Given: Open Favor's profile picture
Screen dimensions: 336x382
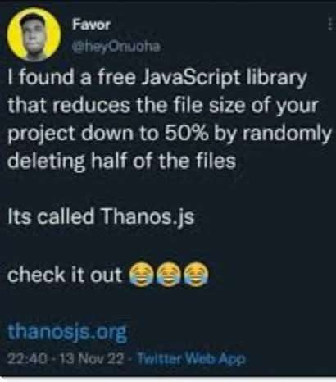Looking at the screenshot, I should [34, 35].
